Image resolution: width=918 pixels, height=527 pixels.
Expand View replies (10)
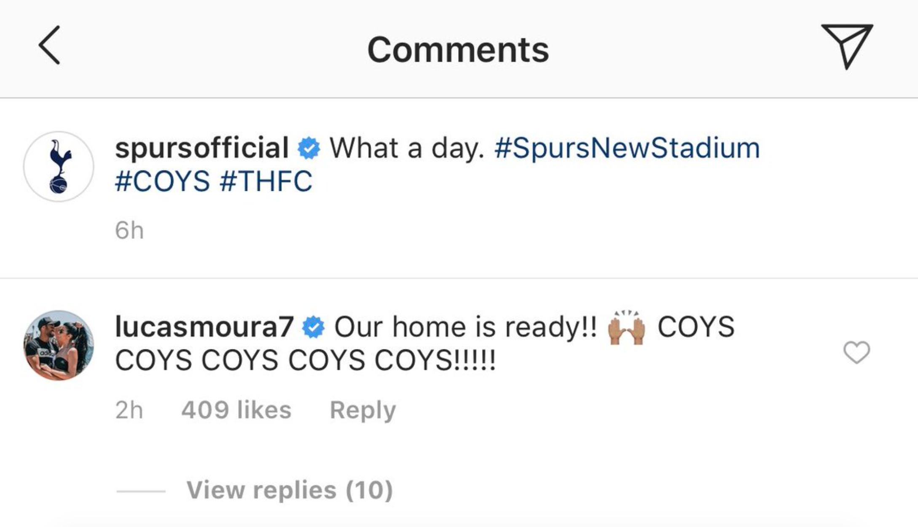coord(289,490)
